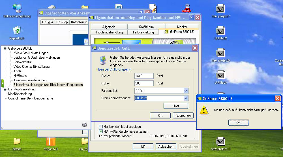
Task: Click the Hnzf button
Action: 176,106
